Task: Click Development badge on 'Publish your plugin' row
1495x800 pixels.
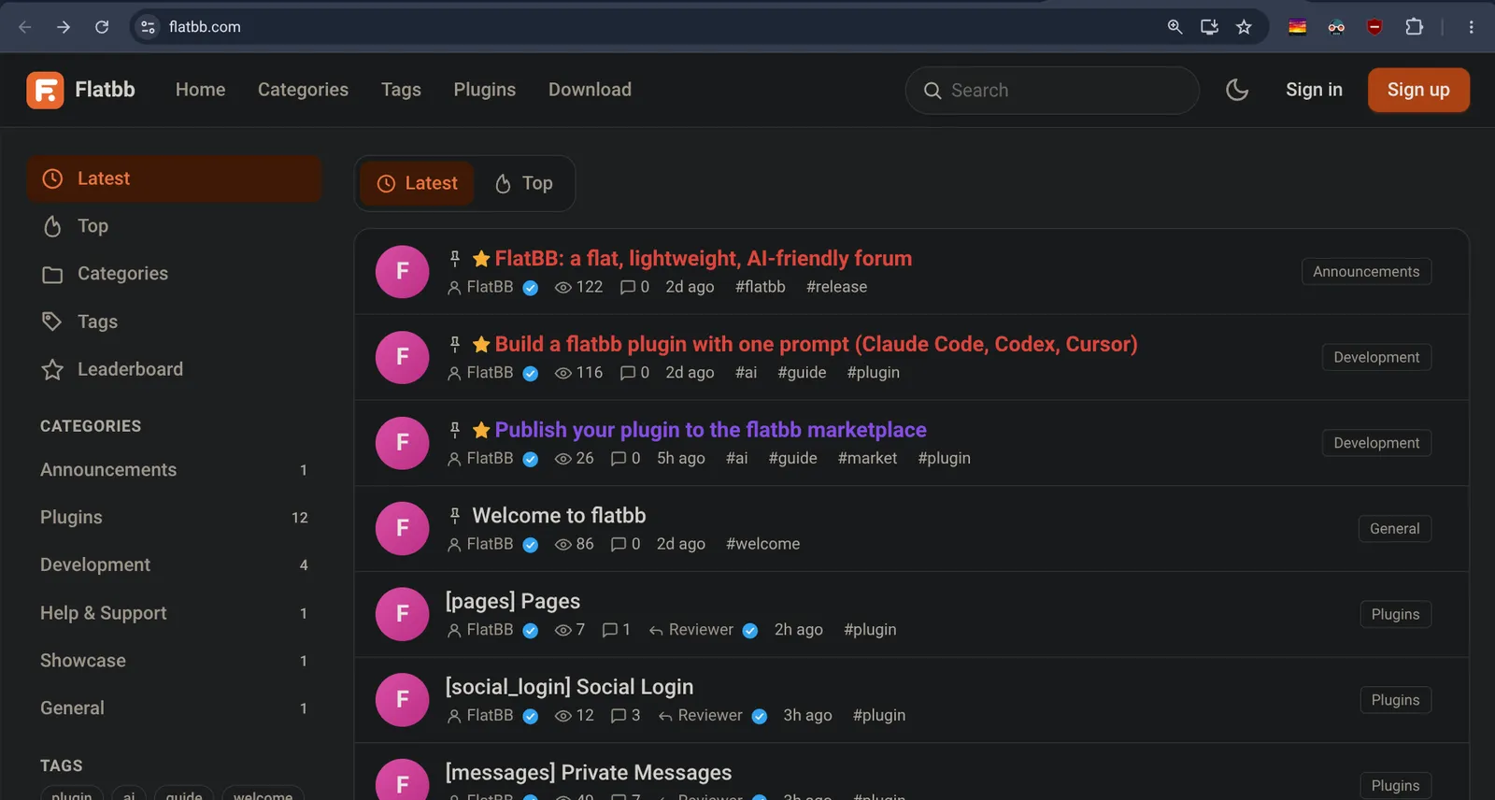Action: [1376, 443]
